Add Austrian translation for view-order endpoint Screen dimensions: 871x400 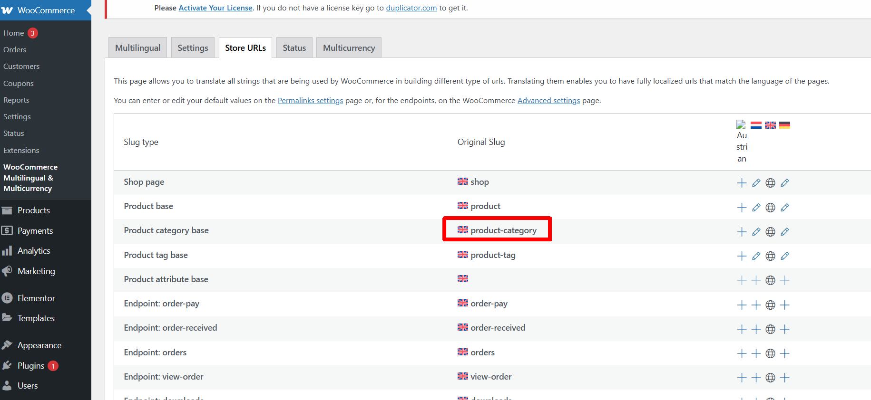tap(742, 378)
